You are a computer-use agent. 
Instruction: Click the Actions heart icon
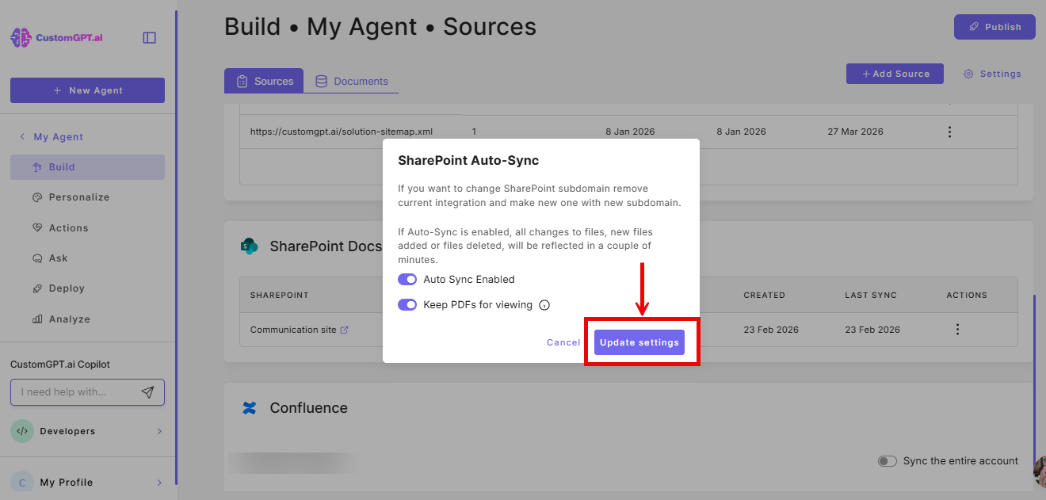click(x=37, y=228)
